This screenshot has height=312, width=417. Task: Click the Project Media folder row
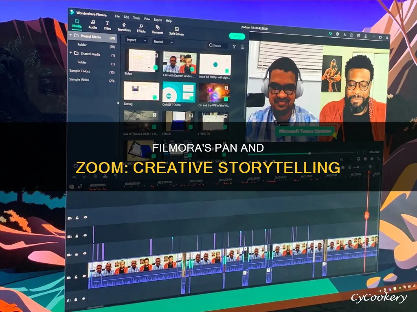pyautogui.click(x=92, y=36)
